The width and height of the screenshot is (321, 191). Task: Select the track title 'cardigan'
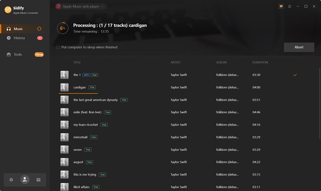pyautogui.click(x=79, y=87)
